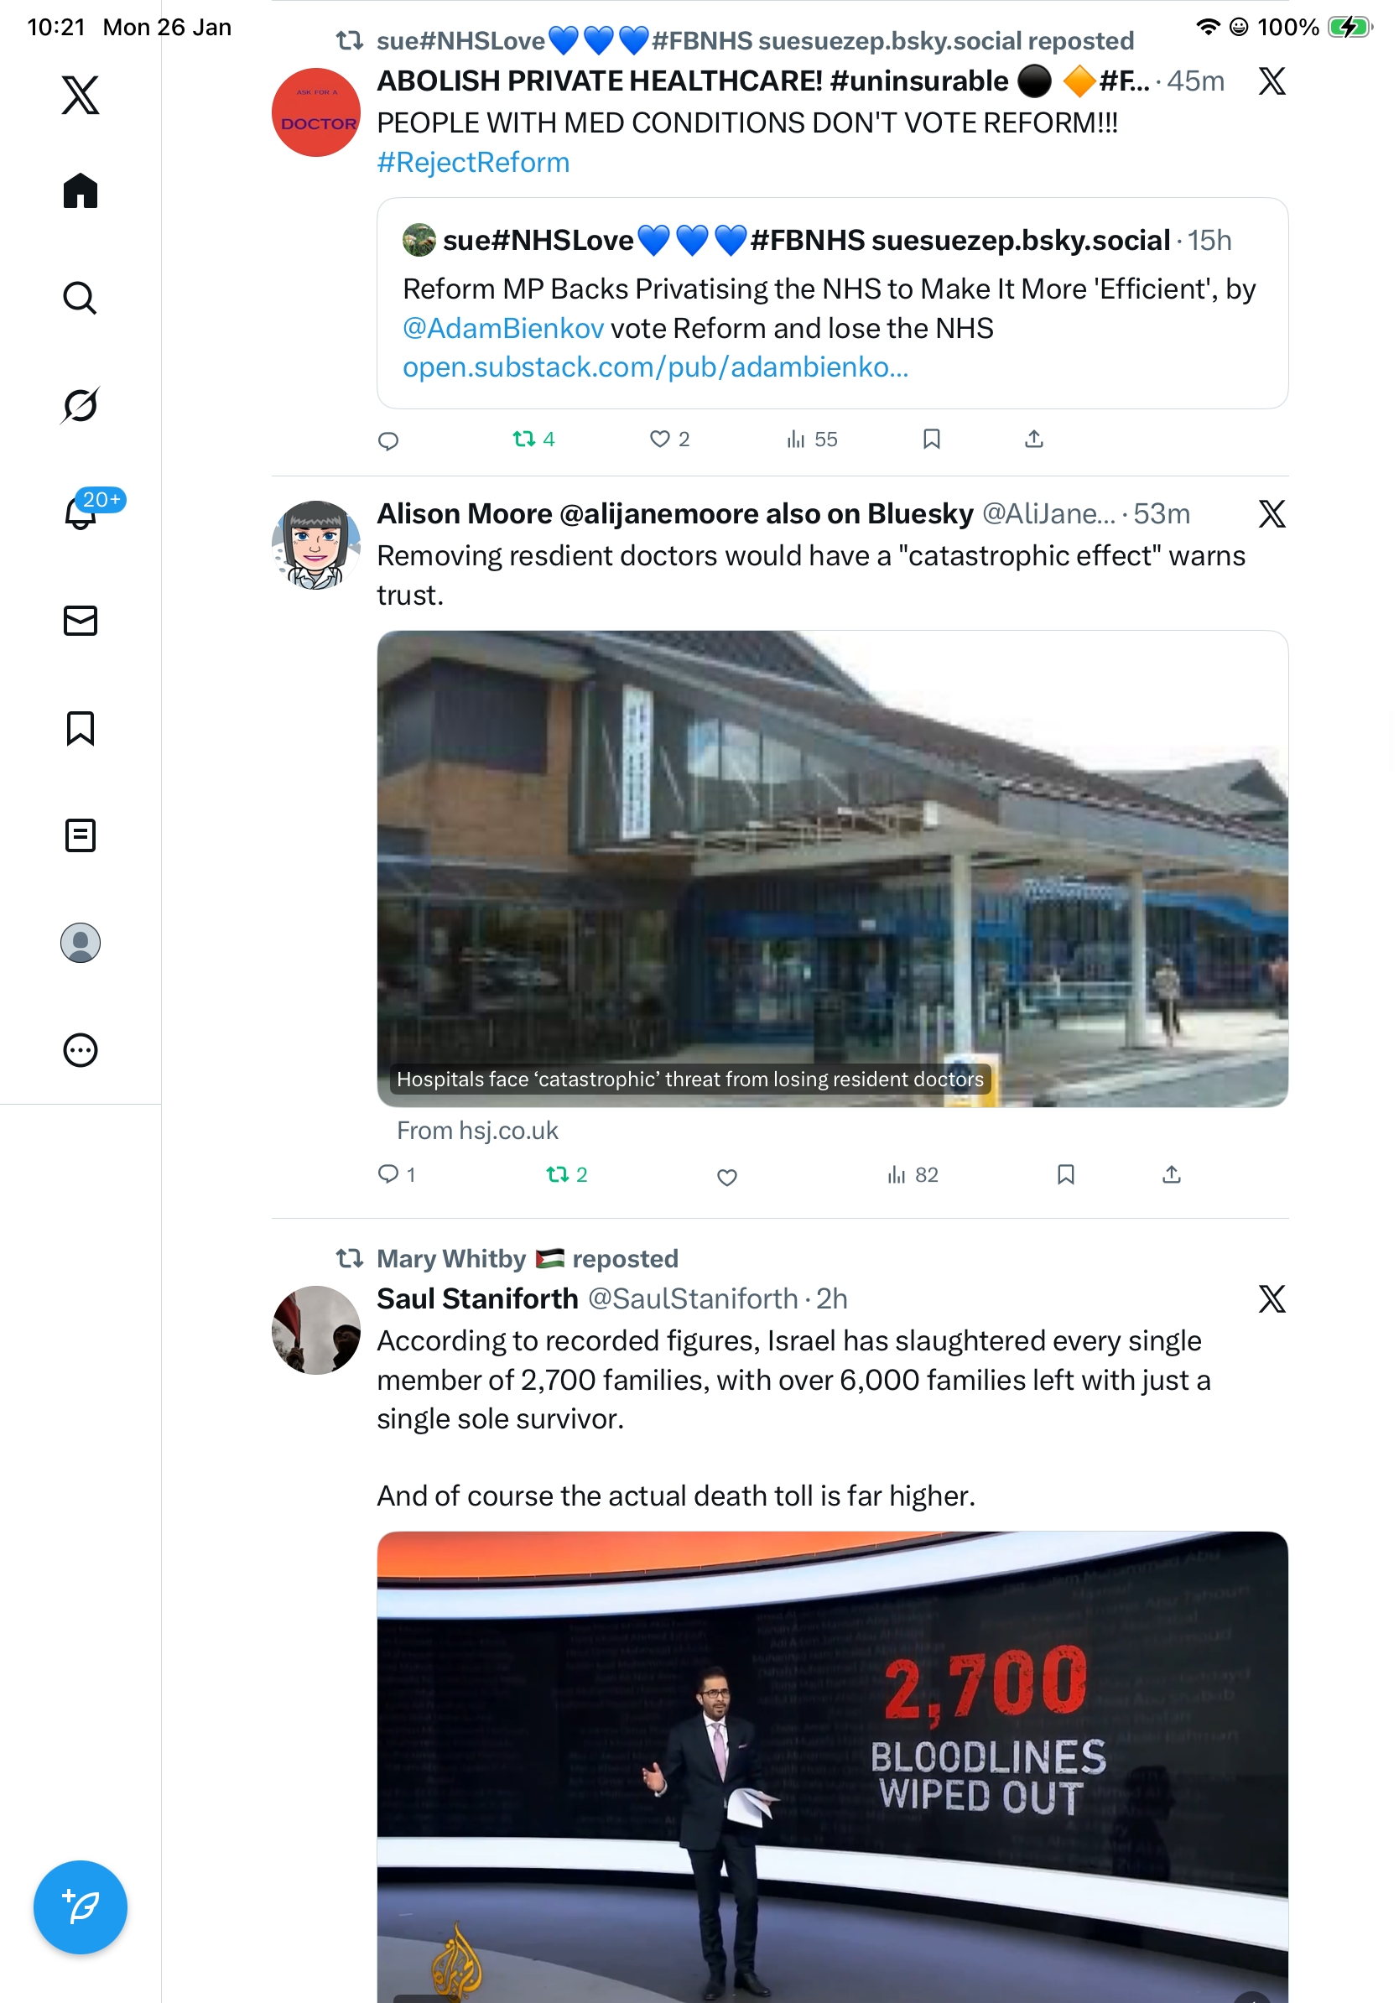Bookmark Alison Moore's hospital post
Image resolution: width=1399 pixels, height=2003 pixels.
click(1065, 1174)
